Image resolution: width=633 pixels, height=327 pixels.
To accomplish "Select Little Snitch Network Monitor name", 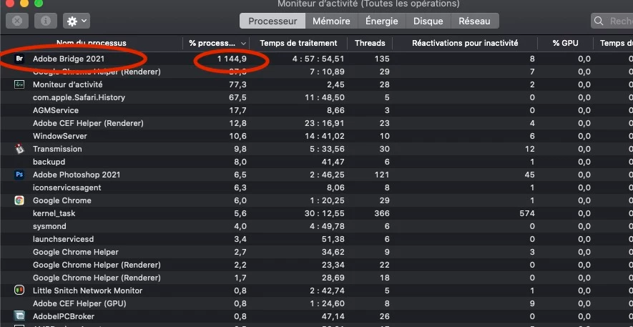I will point(87,291).
